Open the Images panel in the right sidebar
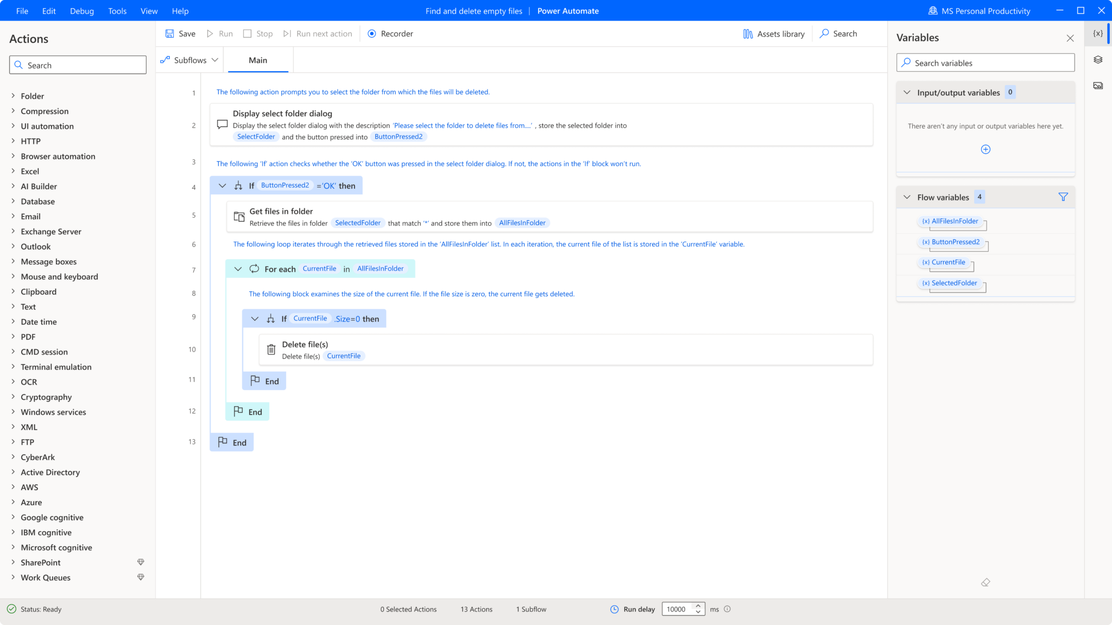Image resolution: width=1112 pixels, height=625 pixels. coord(1098,85)
